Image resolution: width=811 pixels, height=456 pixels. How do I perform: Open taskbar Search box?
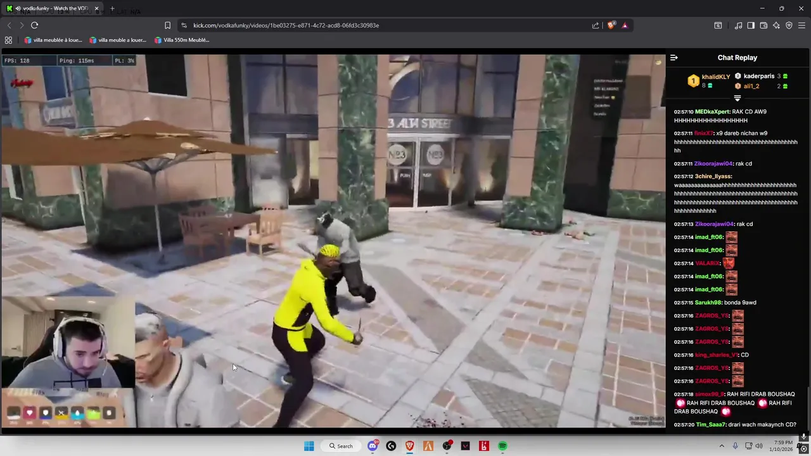342,446
